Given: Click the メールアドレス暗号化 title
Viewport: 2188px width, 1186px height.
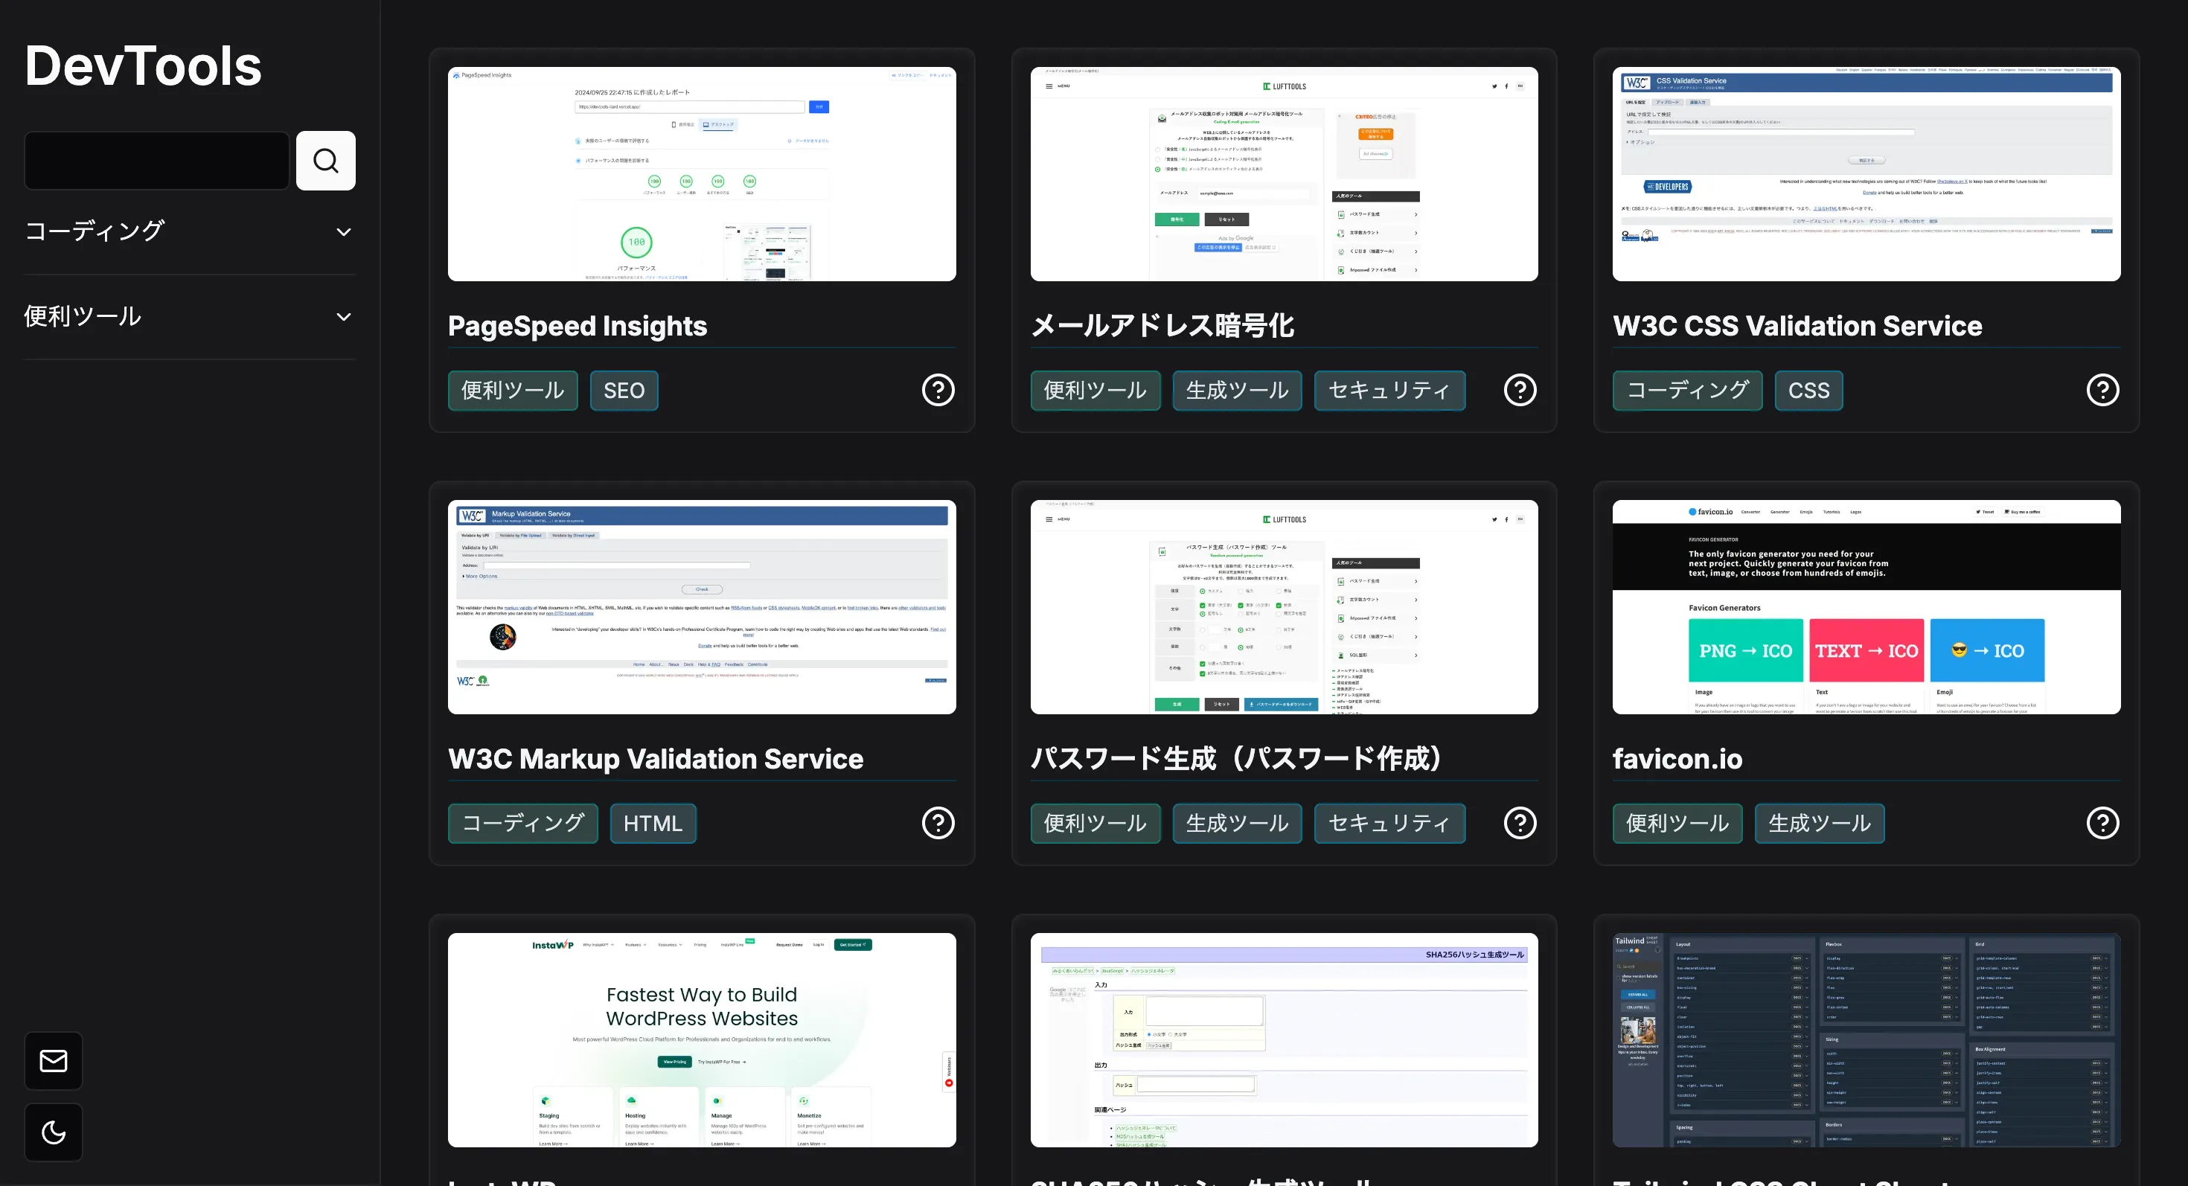Looking at the screenshot, I should click(x=1162, y=326).
